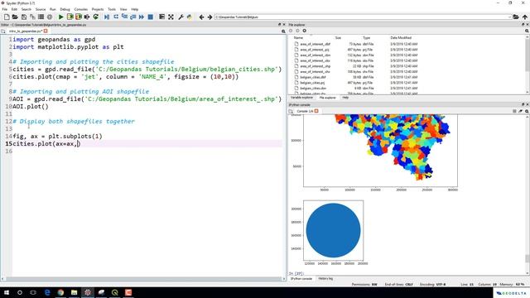Open File Explorer from the taskbar
The image size is (530, 298).
coord(74,292)
